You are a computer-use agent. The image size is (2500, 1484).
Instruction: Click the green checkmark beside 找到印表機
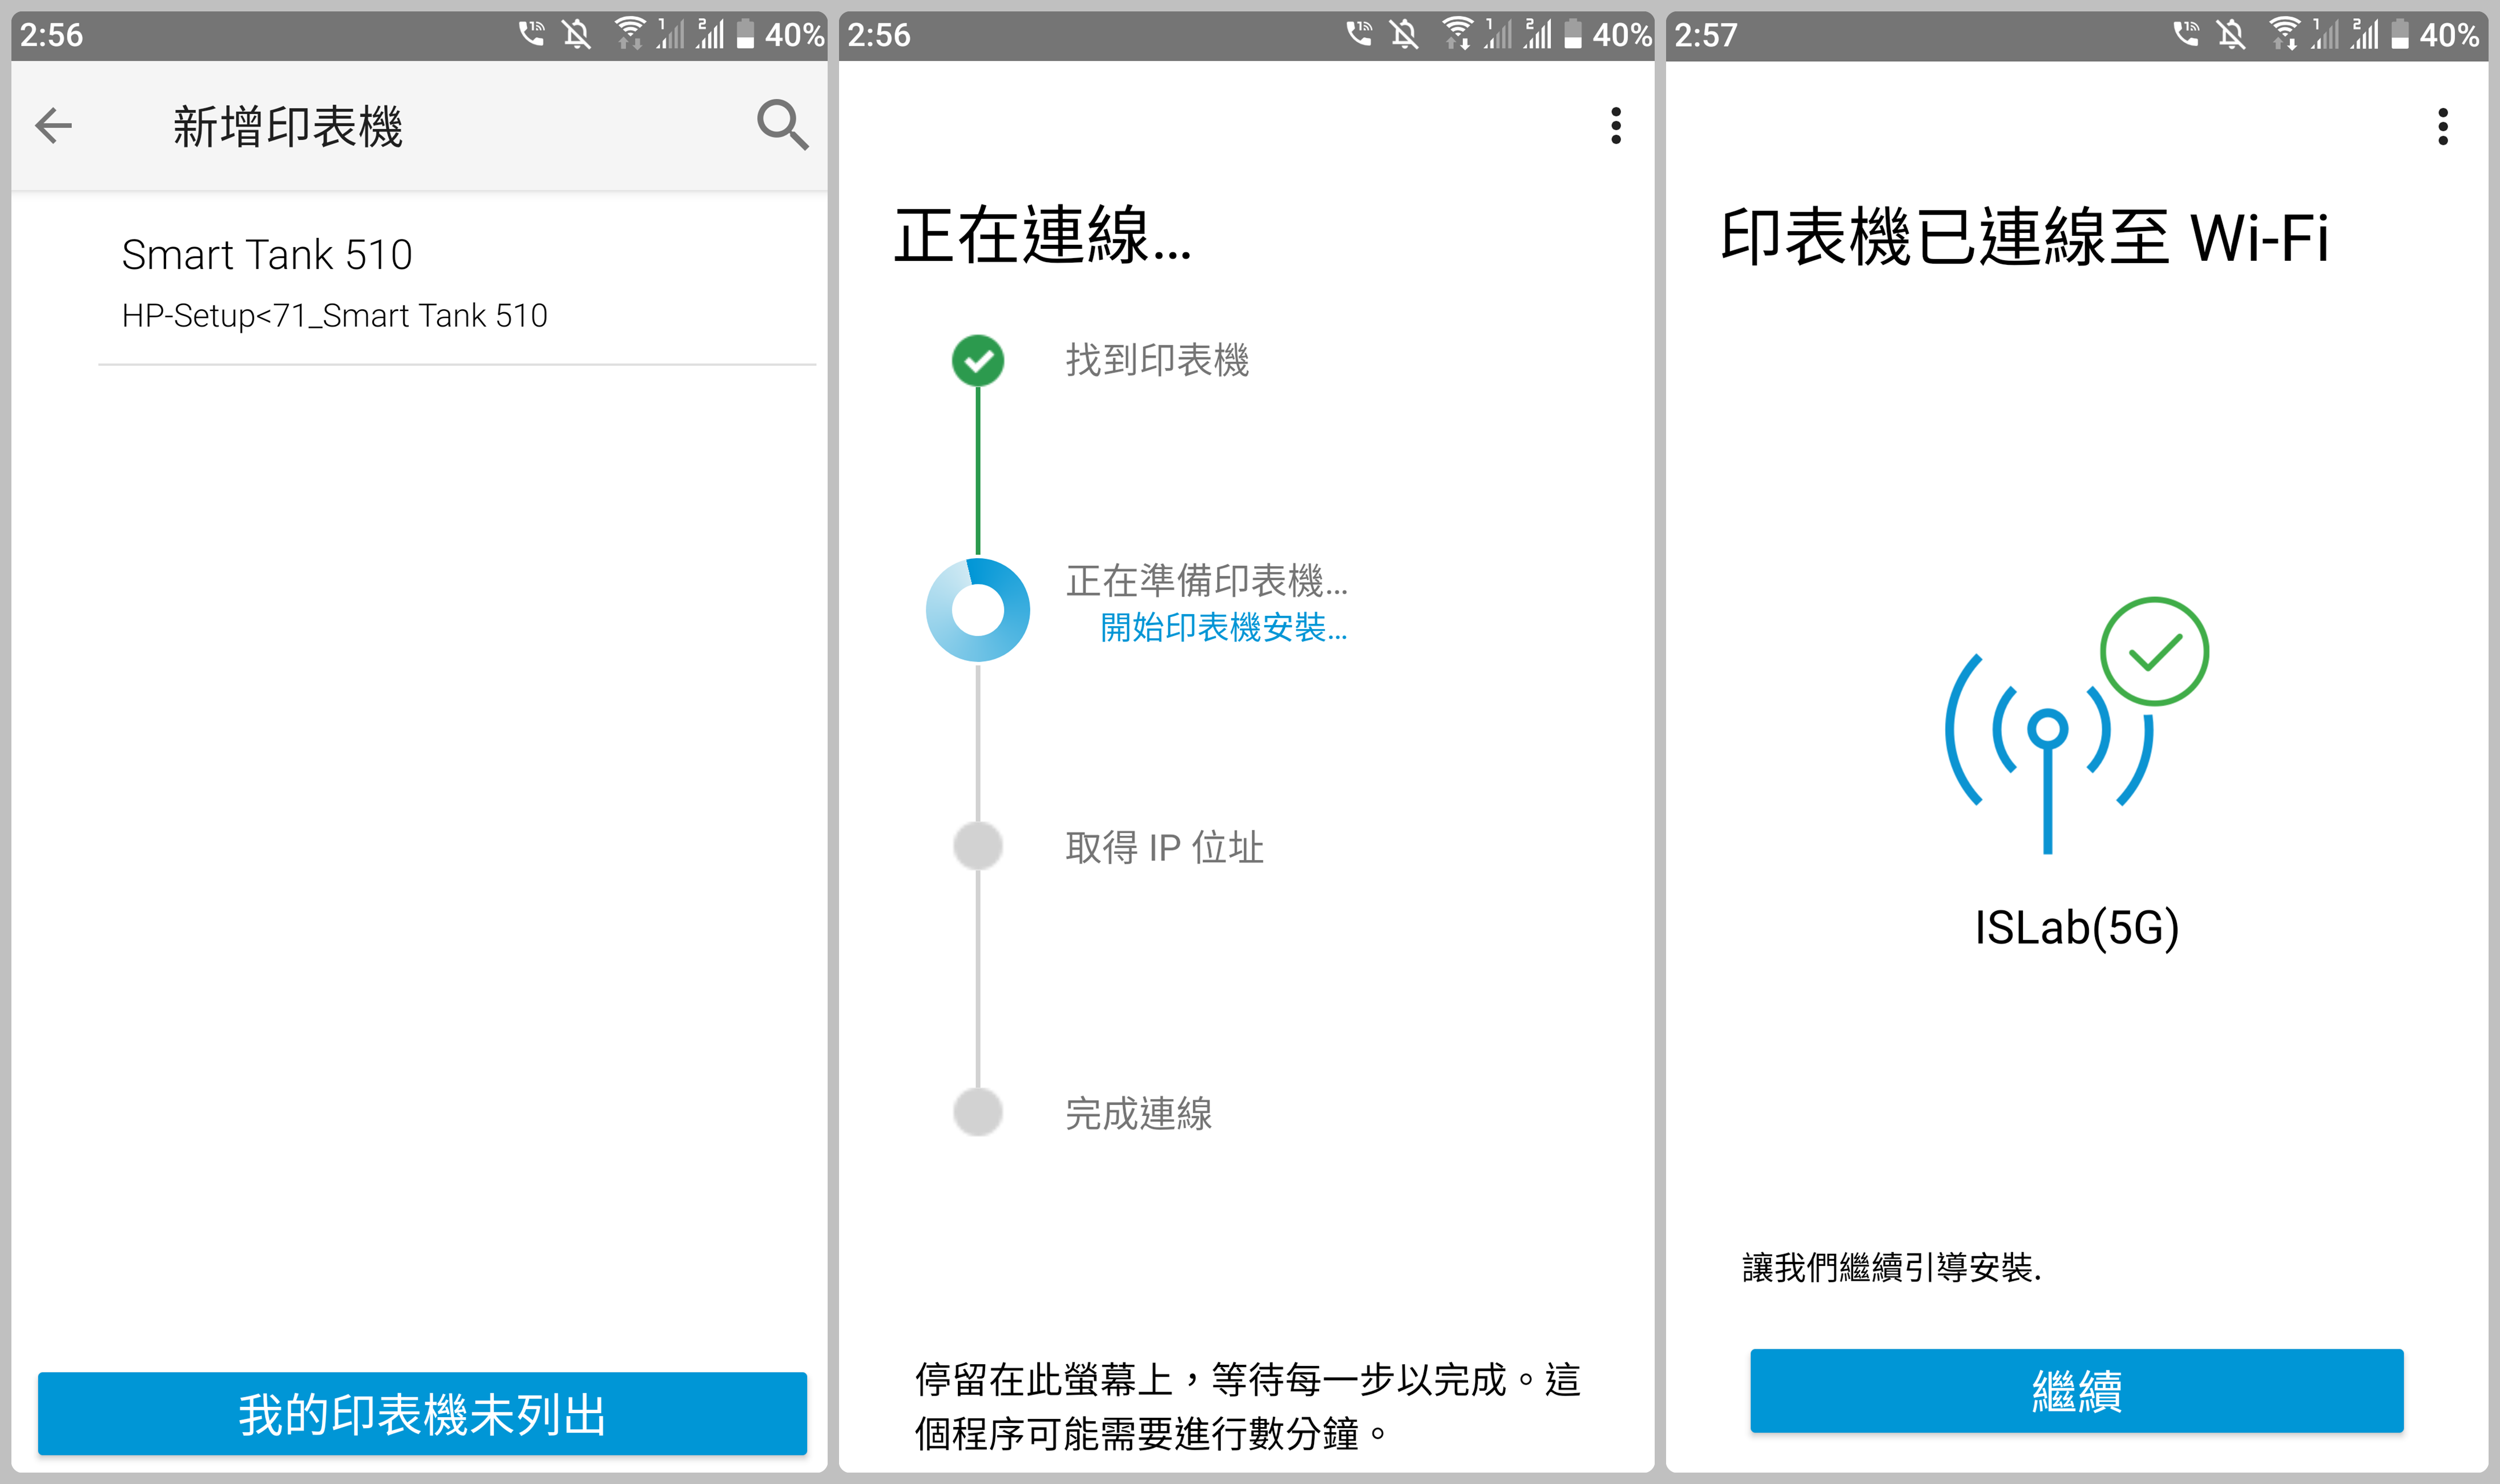point(978,360)
